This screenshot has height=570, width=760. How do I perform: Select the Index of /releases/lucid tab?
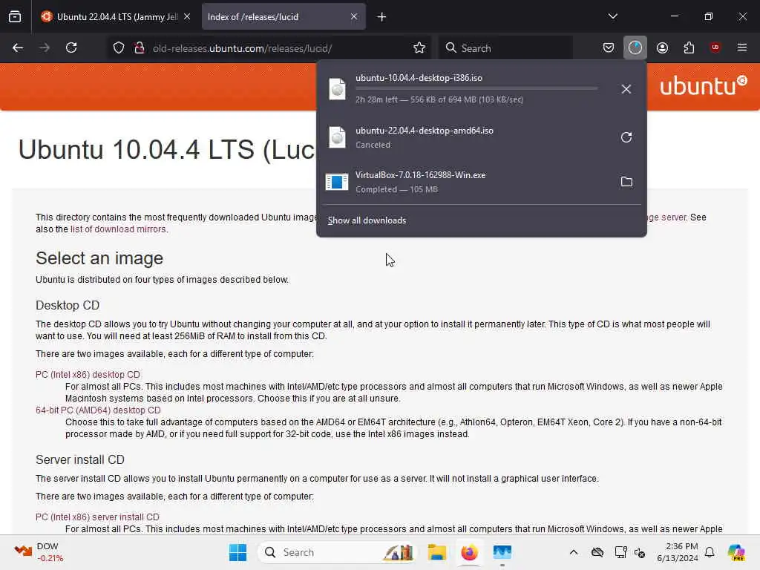tap(284, 17)
